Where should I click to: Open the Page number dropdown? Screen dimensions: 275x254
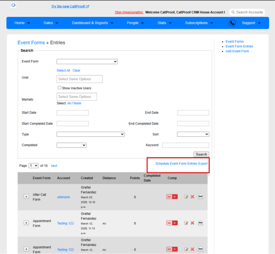(33, 166)
